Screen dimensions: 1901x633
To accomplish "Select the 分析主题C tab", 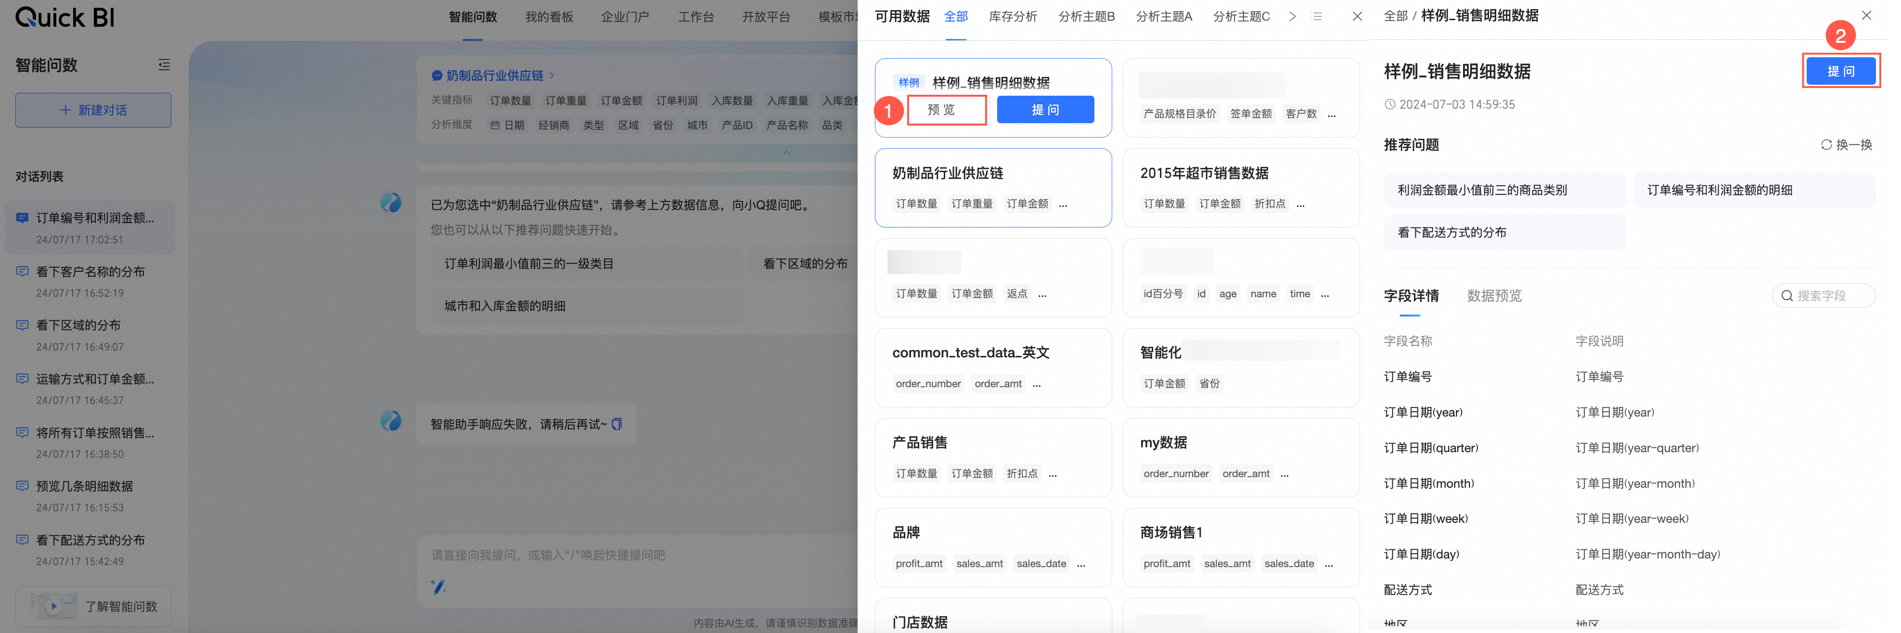I will pos(1241,16).
